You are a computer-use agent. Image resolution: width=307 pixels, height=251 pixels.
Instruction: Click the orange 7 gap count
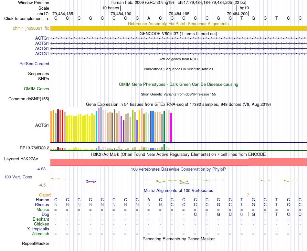[x=248, y=195]
